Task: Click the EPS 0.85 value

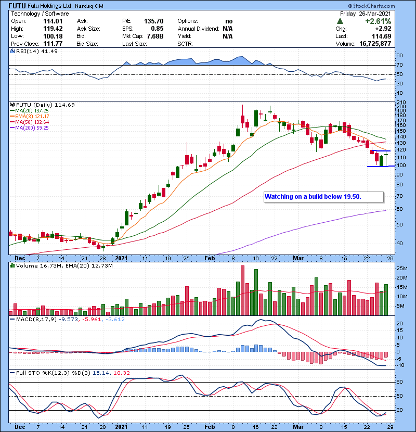Action: point(157,29)
